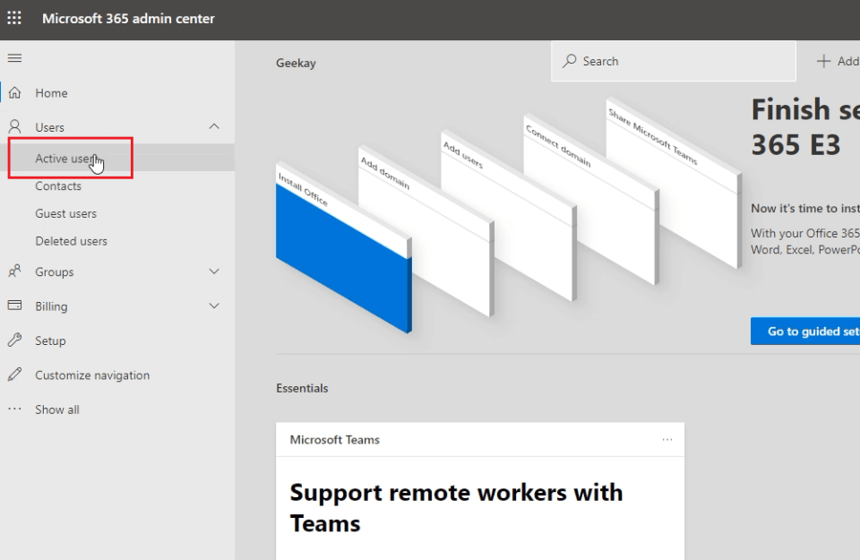Click the Groups people icon
This screenshot has height=560, width=860.
[x=14, y=271]
